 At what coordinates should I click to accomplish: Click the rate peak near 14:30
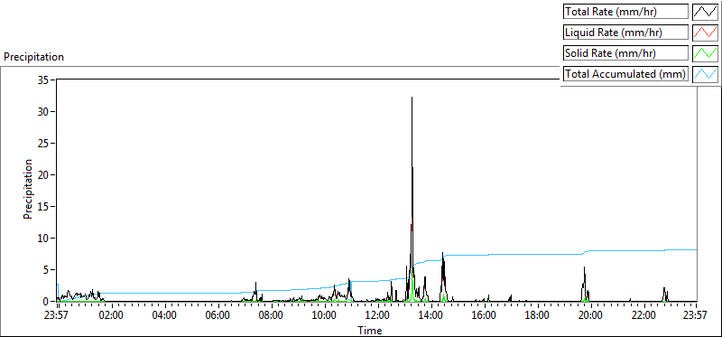pyautogui.click(x=442, y=253)
